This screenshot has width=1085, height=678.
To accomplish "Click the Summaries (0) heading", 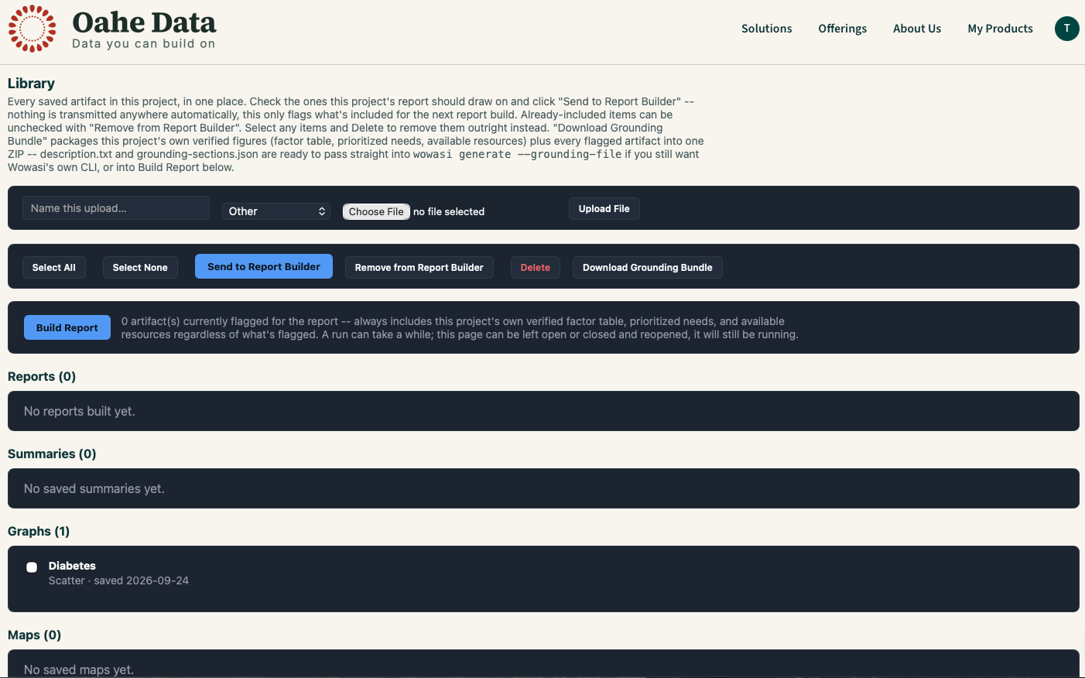I will pyautogui.click(x=52, y=454).
